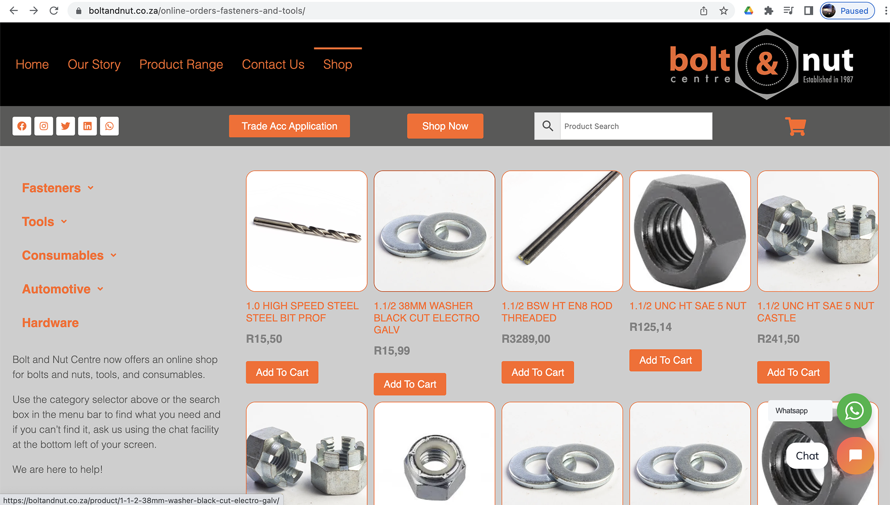Open the Twitter social icon
The height and width of the screenshot is (505, 890).
coord(66,126)
